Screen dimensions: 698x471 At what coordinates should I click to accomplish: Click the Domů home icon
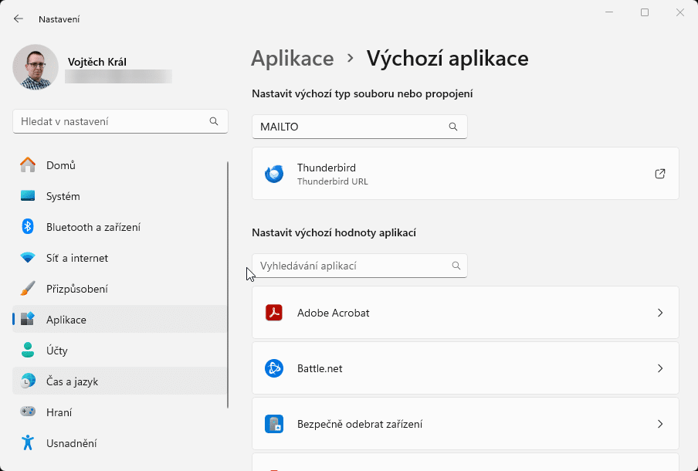29,165
